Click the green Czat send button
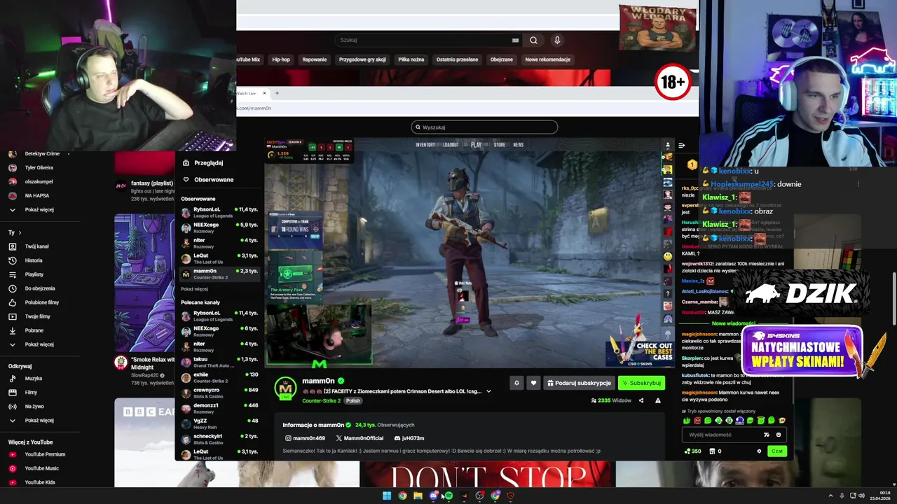The width and height of the screenshot is (897, 504). (x=776, y=451)
